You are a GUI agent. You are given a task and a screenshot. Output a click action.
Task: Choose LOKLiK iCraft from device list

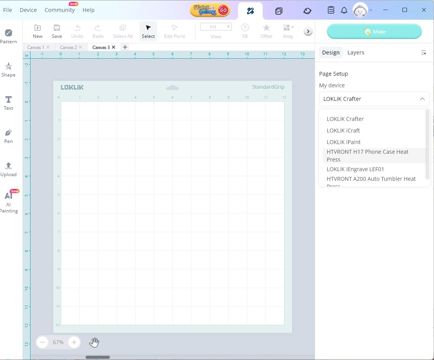click(343, 131)
